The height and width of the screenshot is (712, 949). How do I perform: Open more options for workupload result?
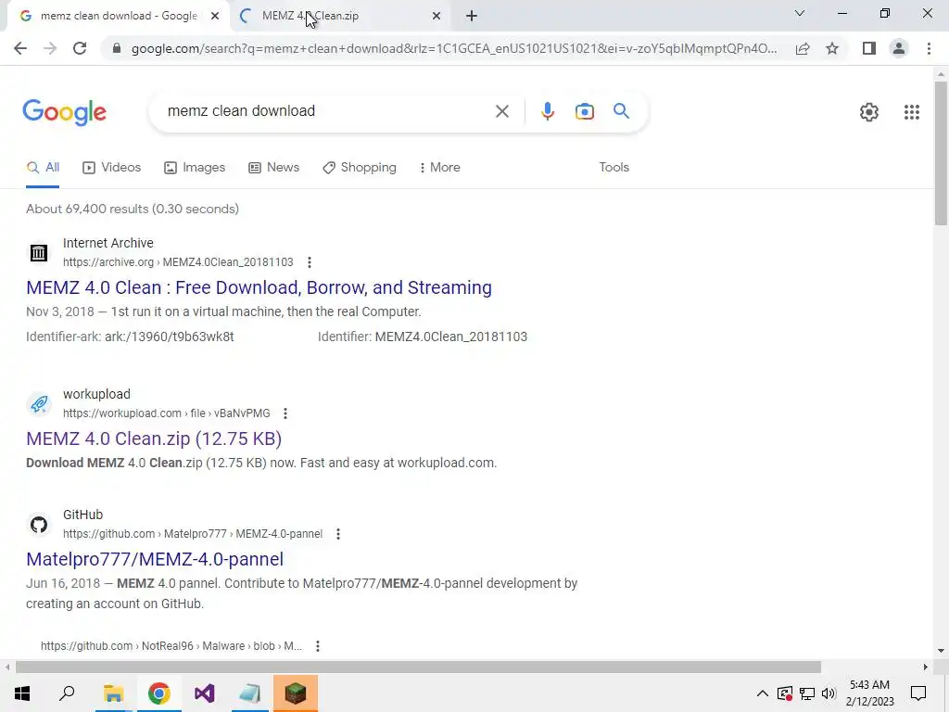pyautogui.click(x=285, y=413)
